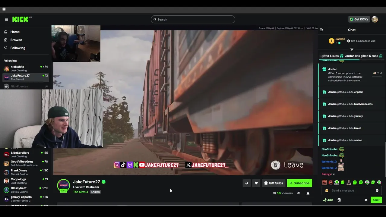Open SideScrollers channel in sidebar
This screenshot has height=217, width=386.
click(26, 154)
